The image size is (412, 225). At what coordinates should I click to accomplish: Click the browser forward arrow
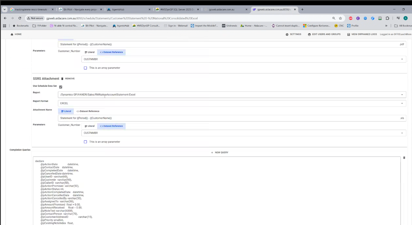(x=12, y=18)
